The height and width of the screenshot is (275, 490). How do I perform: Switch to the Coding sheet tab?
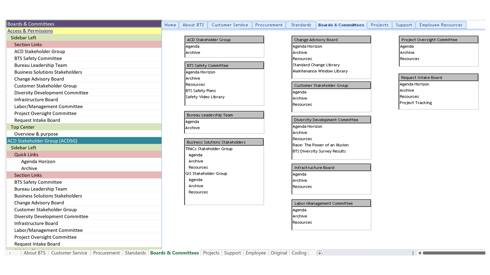(x=299, y=253)
